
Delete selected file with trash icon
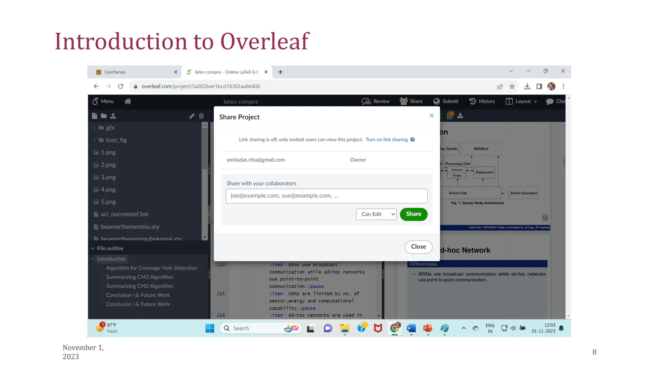(x=201, y=116)
